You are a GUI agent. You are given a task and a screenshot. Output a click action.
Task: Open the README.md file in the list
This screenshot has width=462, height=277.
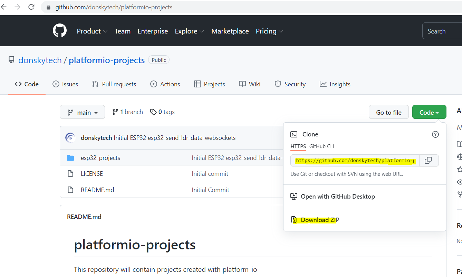tap(97, 190)
